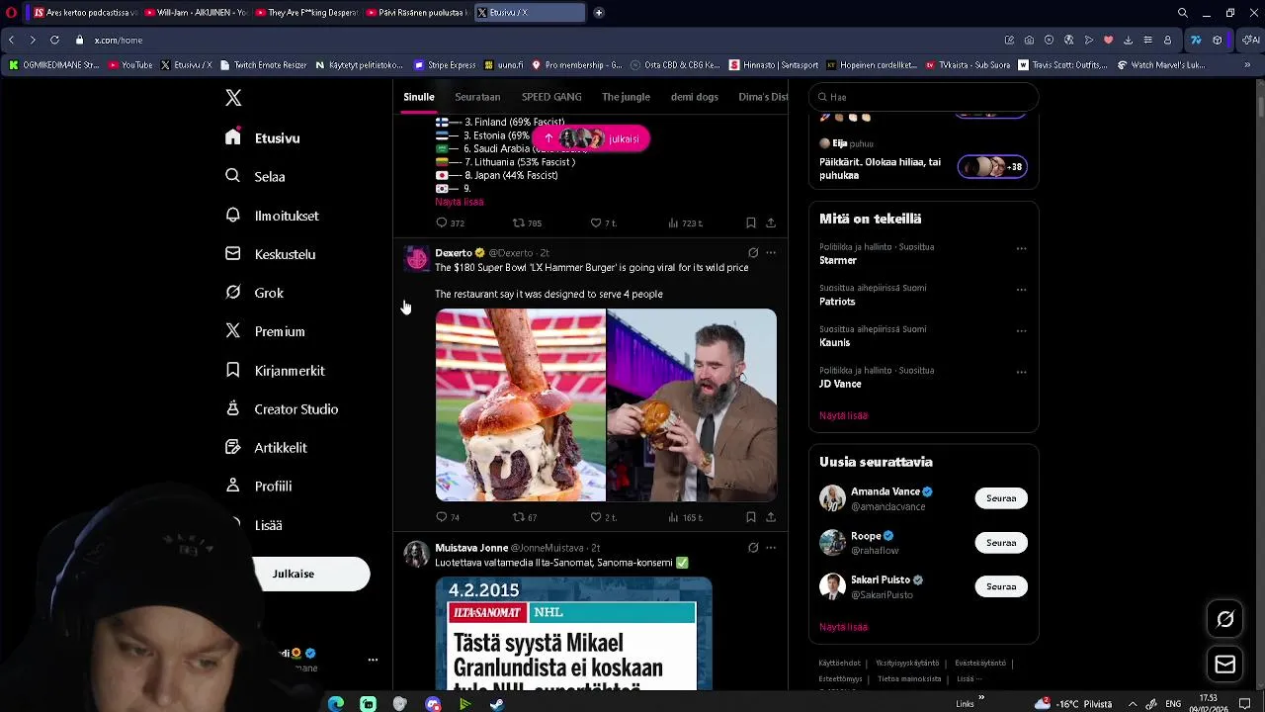The height and width of the screenshot is (712, 1265).
Task: Open the Starmer trending topic
Action: tap(838, 261)
